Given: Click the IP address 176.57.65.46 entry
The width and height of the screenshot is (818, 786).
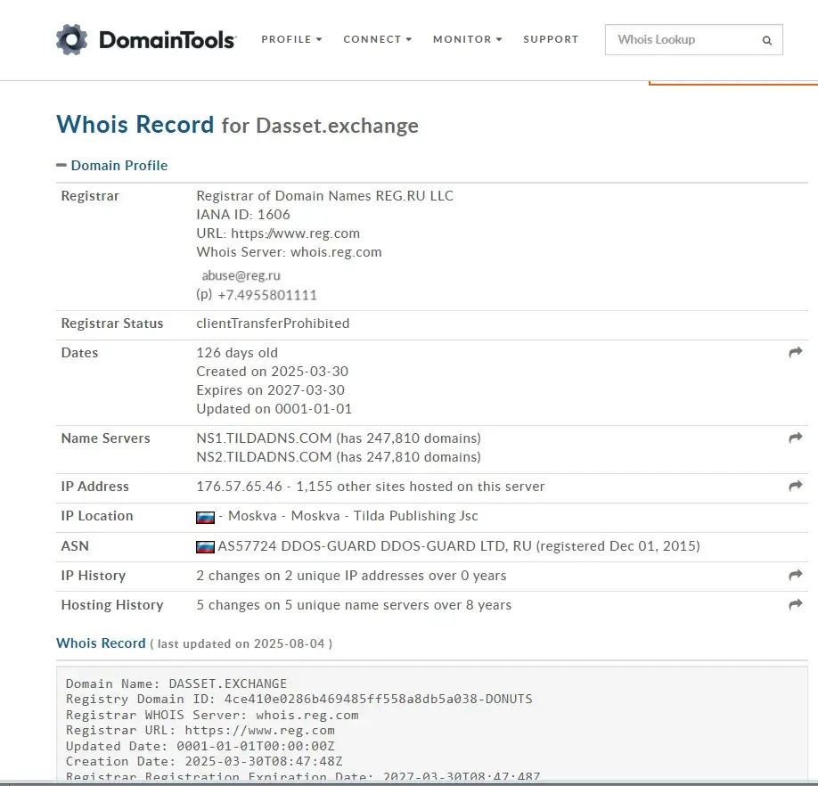Looking at the screenshot, I should (239, 486).
